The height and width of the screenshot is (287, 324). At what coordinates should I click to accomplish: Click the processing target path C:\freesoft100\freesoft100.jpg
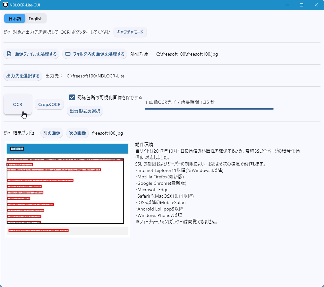[187, 54]
